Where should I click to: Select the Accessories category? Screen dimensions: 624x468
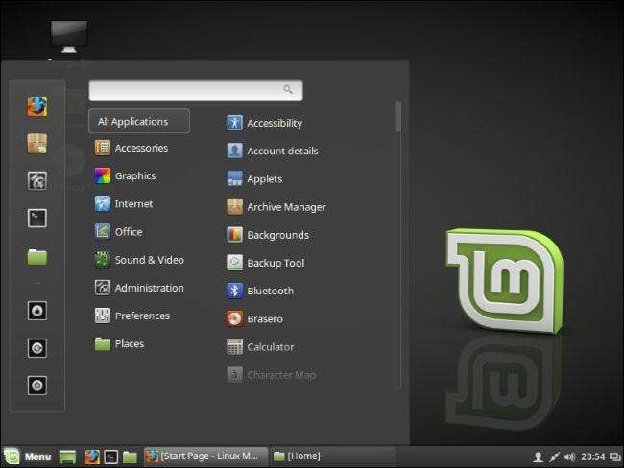(x=140, y=148)
